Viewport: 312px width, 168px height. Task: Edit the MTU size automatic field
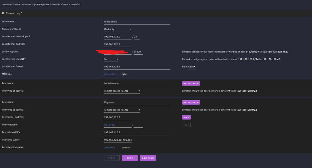[x=111, y=74]
